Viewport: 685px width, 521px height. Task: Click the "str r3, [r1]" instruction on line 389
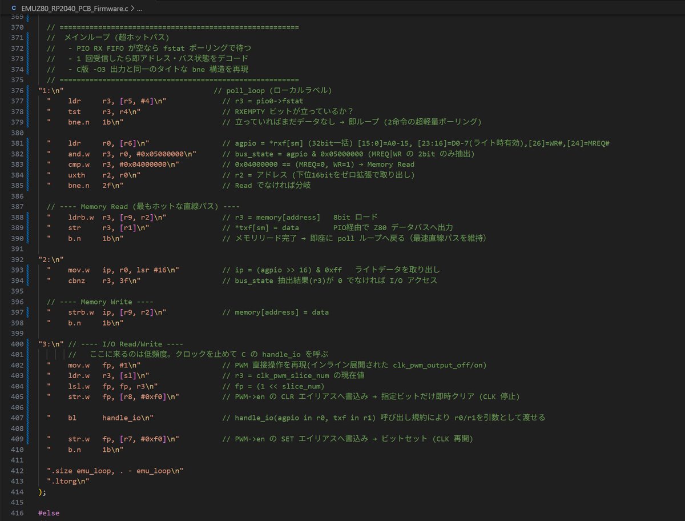103,227
